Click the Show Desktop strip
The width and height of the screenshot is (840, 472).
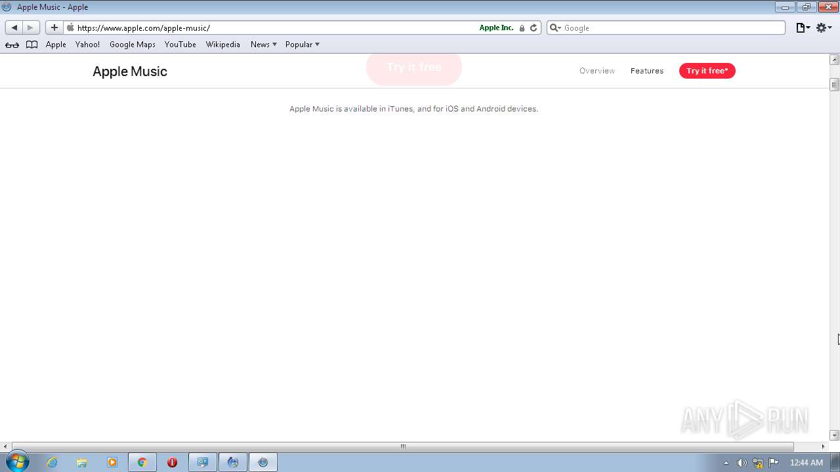pos(835,462)
